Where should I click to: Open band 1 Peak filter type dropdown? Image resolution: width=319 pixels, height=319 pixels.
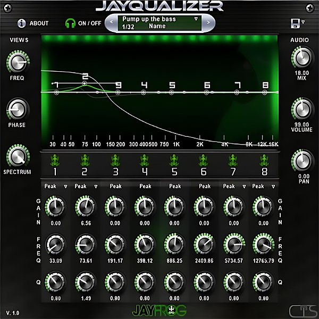tap(56, 187)
